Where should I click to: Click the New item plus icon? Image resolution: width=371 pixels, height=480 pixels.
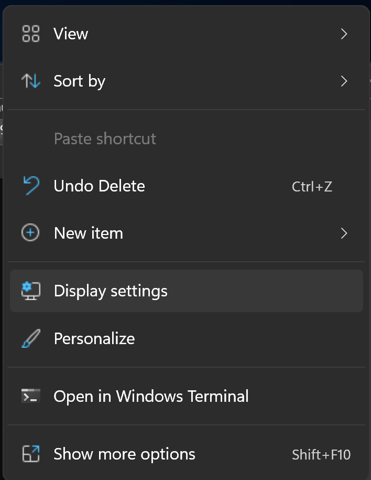point(30,232)
